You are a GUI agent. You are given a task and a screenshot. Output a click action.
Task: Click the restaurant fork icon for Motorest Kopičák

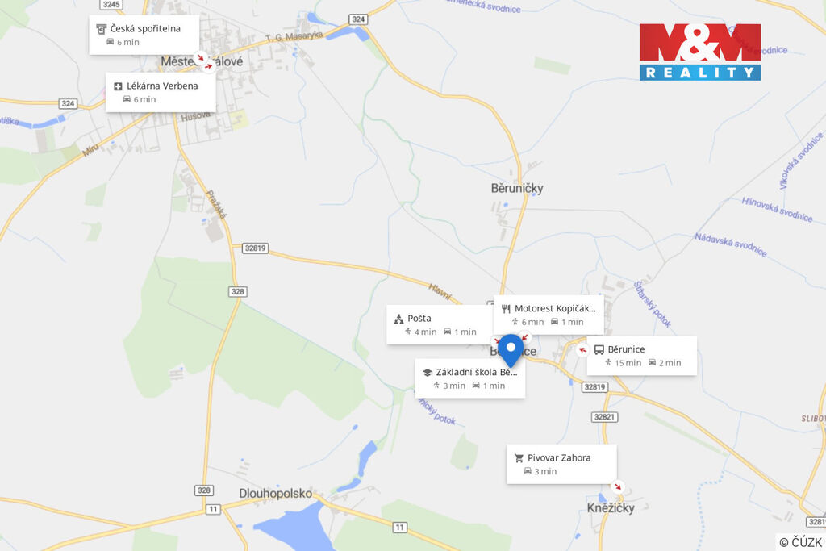tap(506, 309)
